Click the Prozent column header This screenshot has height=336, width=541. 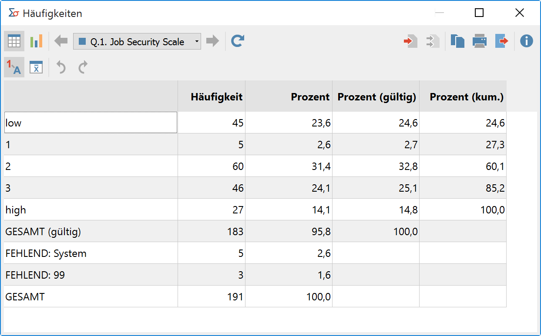289,96
